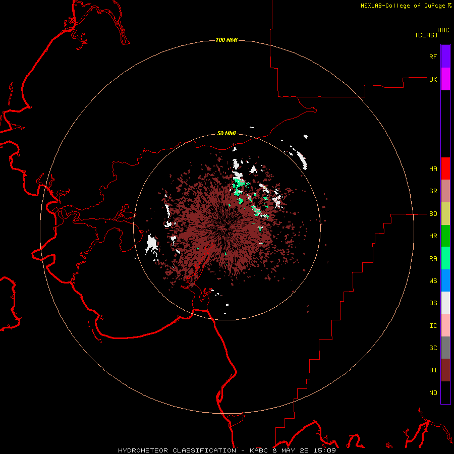
Task: Click the 'HR' legend label
Action: (433, 236)
